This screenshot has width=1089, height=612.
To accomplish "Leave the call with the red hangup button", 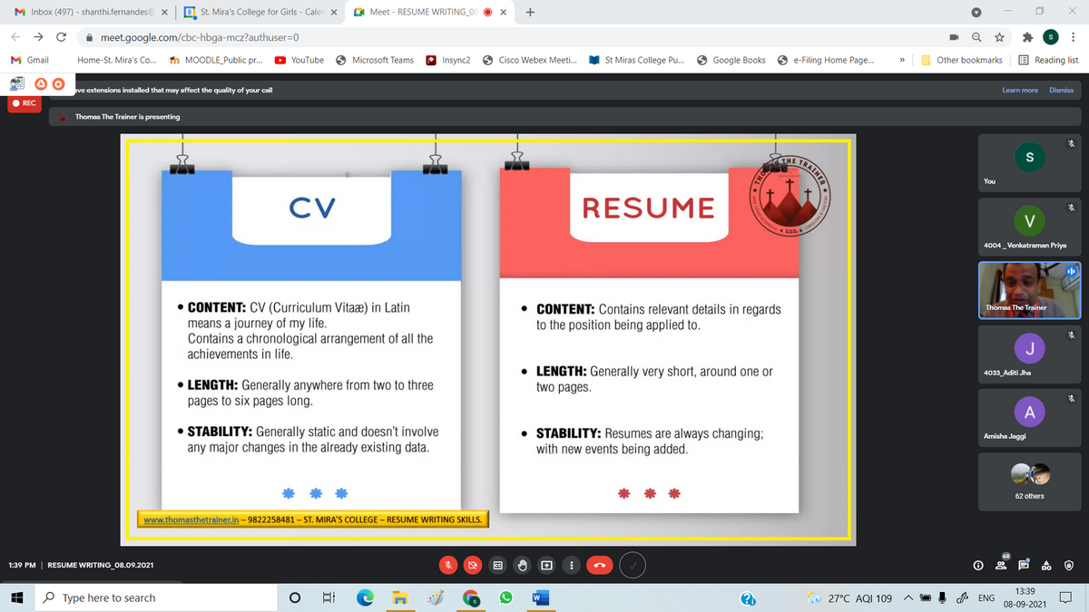I will 599,565.
